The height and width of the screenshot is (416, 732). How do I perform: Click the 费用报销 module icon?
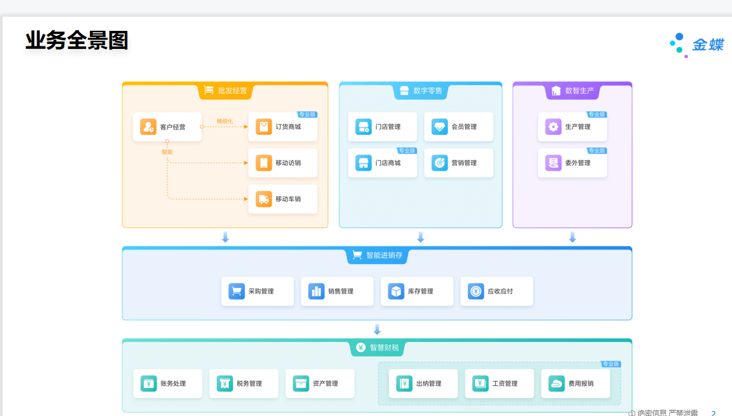pos(556,383)
